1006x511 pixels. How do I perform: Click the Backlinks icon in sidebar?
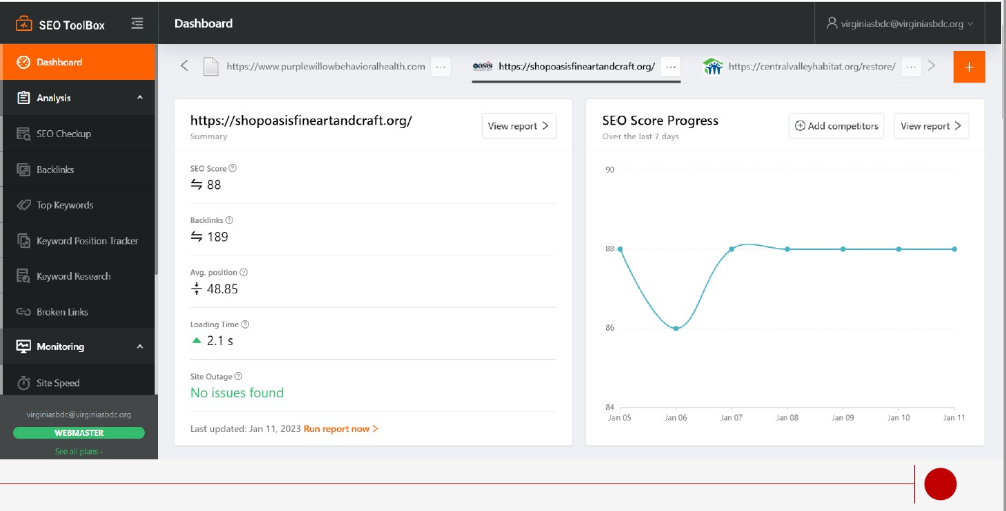pyautogui.click(x=23, y=169)
